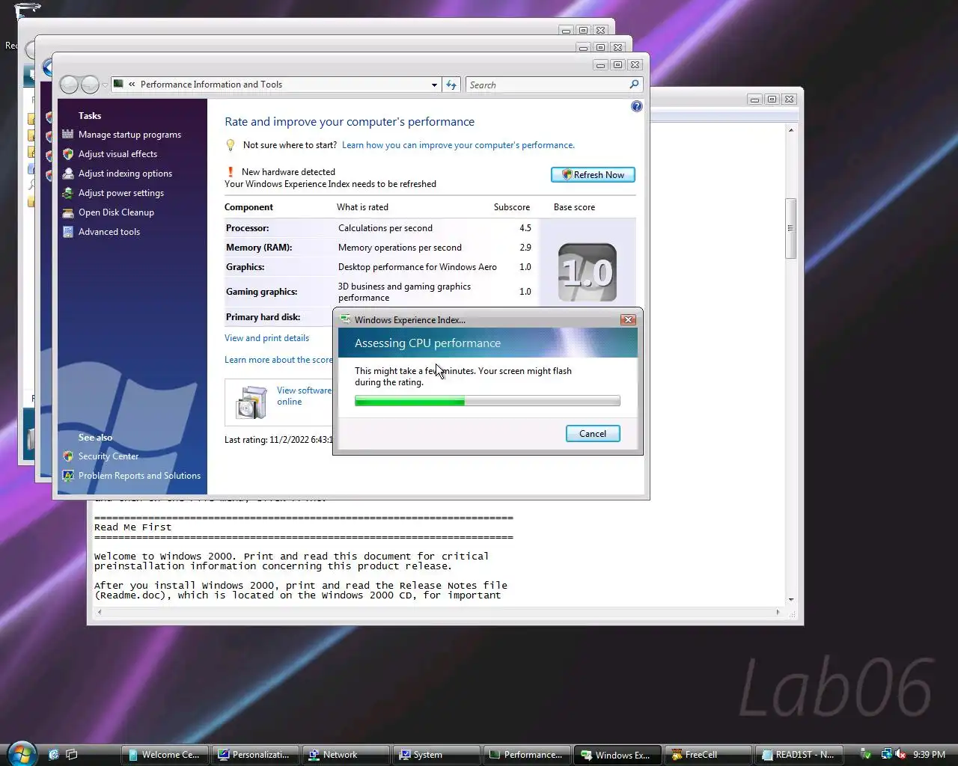
Task: Switch to READ1ST Notepad taskbar button
Action: pos(799,755)
